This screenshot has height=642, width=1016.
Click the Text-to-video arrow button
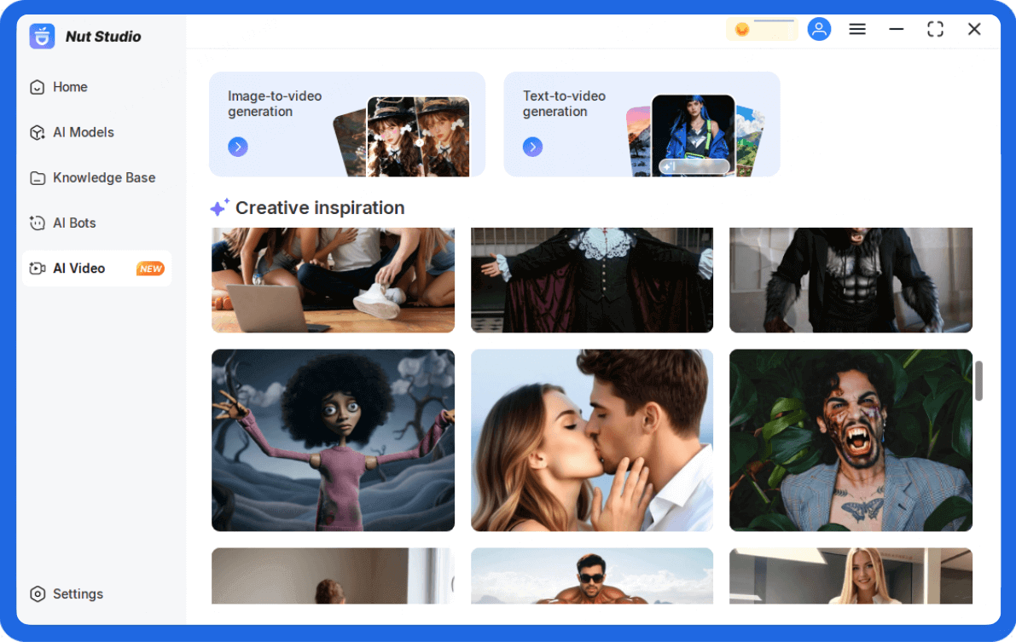tap(532, 147)
